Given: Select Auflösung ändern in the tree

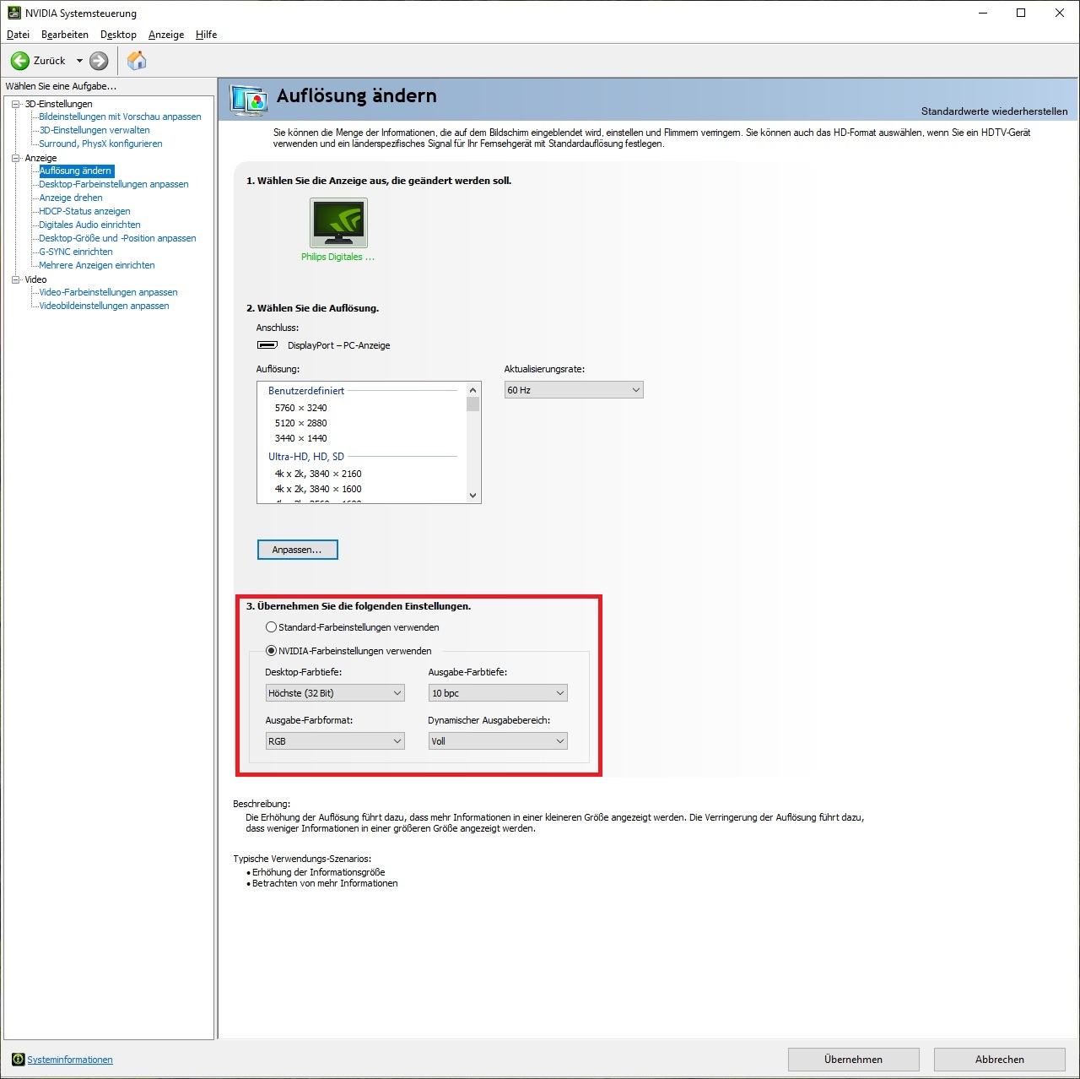Looking at the screenshot, I should coord(76,171).
